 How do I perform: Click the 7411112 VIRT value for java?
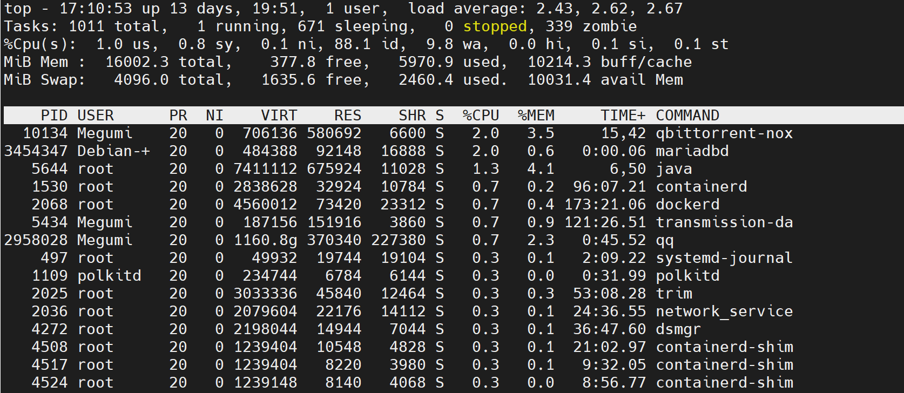coord(265,169)
